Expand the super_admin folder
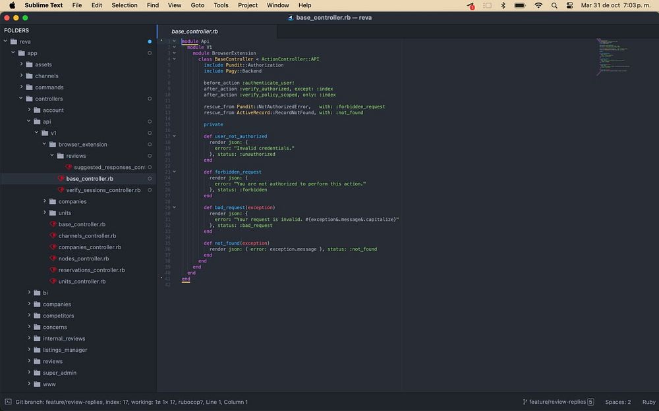Image resolution: width=659 pixels, height=411 pixels. (x=29, y=372)
